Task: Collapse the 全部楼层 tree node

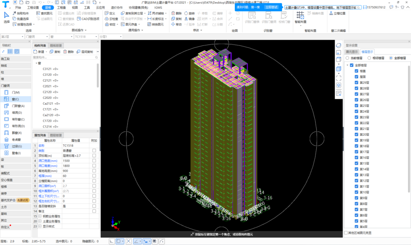Action: pyautogui.click(x=347, y=65)
